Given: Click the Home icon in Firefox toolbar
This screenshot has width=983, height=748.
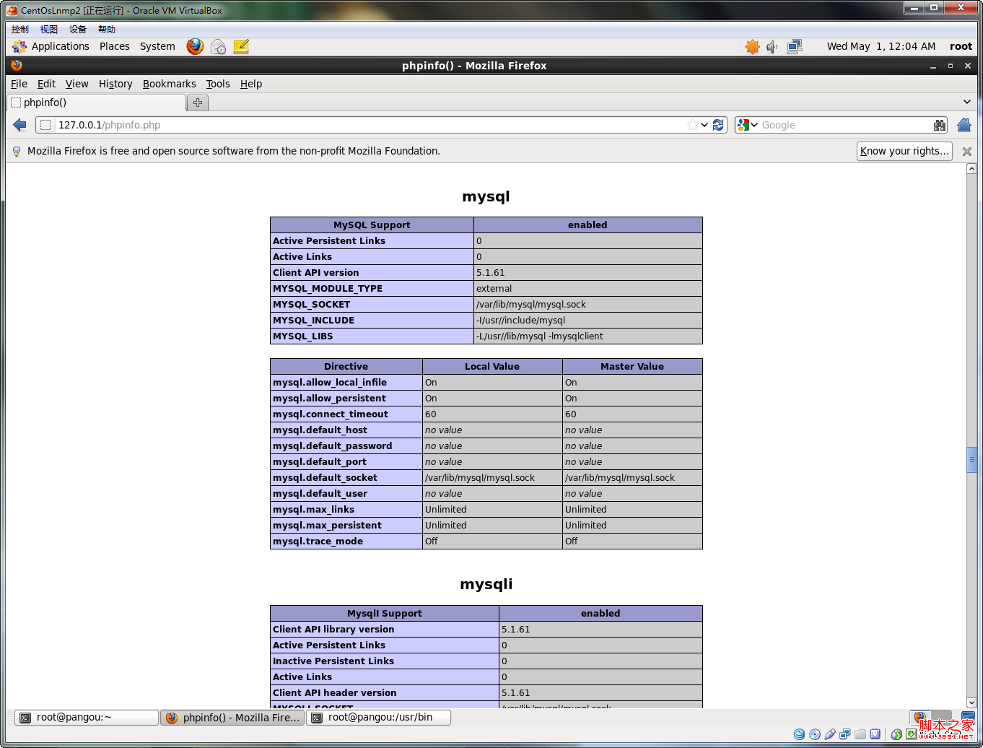Looking at the screenshot, I should pyautogui.click(x=964, y=125).
